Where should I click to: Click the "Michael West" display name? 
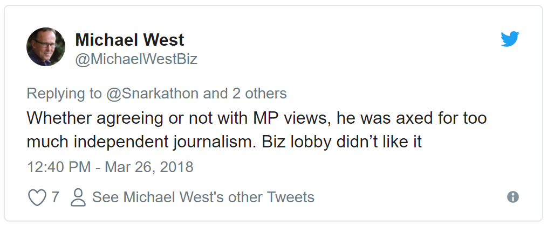[x=129, y=40]
